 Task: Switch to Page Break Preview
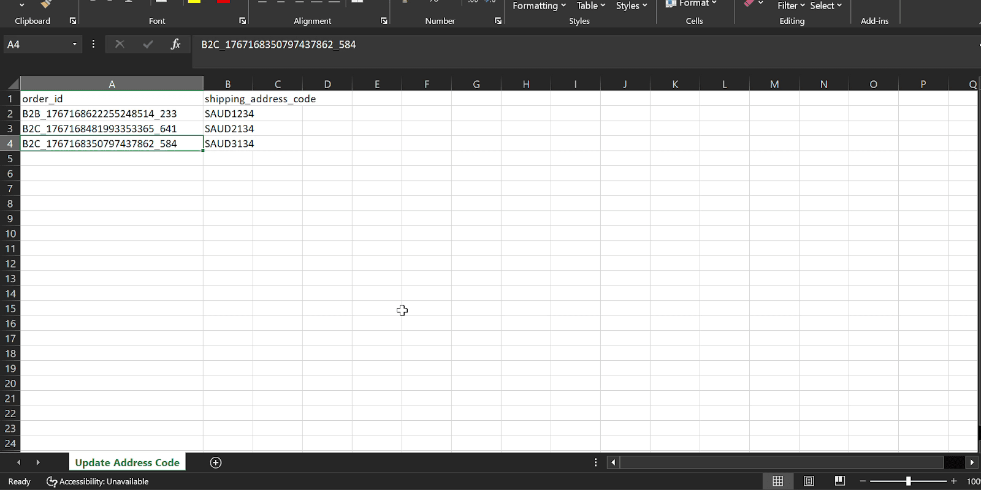tap(839, 481)
